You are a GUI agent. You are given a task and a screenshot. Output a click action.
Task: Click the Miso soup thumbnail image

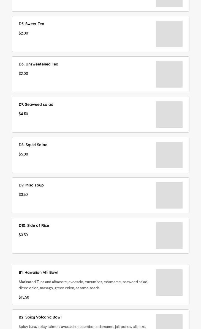tap(169, 195)
